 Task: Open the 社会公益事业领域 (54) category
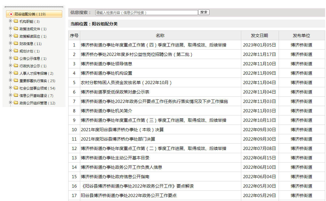(37, 88)
